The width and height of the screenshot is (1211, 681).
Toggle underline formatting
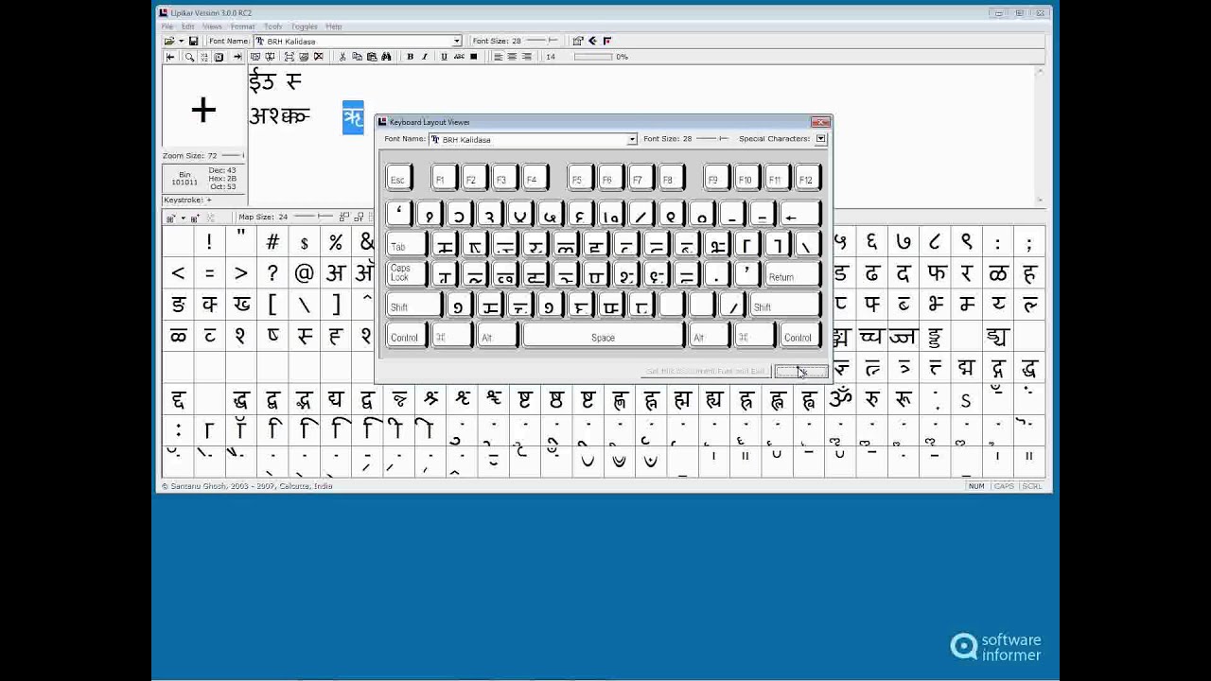[444, 57]
